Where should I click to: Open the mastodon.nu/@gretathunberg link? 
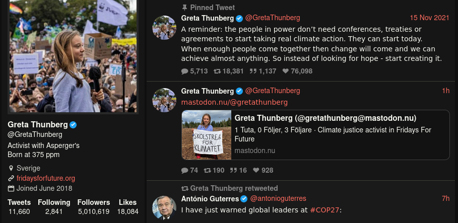click(x=234, y=102)
